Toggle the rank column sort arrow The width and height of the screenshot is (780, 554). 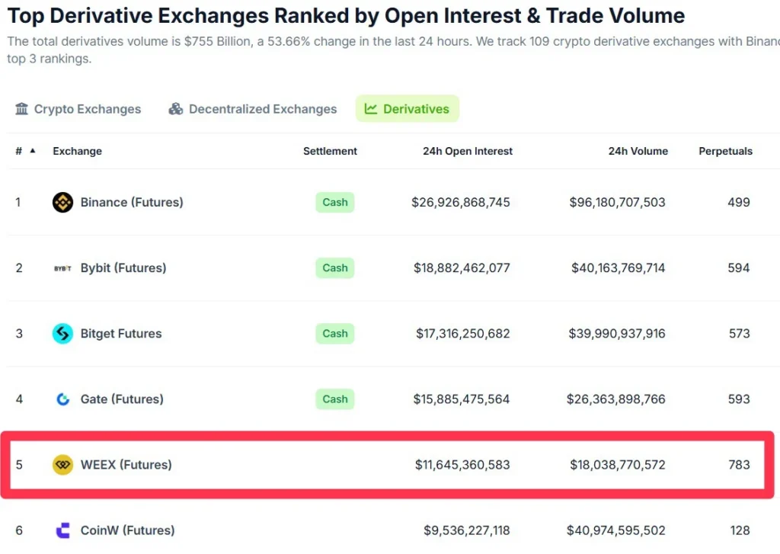32,151
